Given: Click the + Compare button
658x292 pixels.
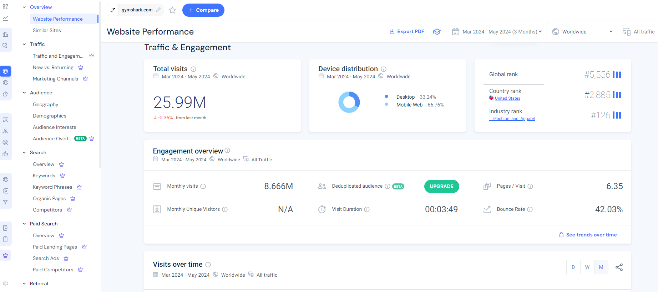Looking at the screenshot, I should pos(203,10).
